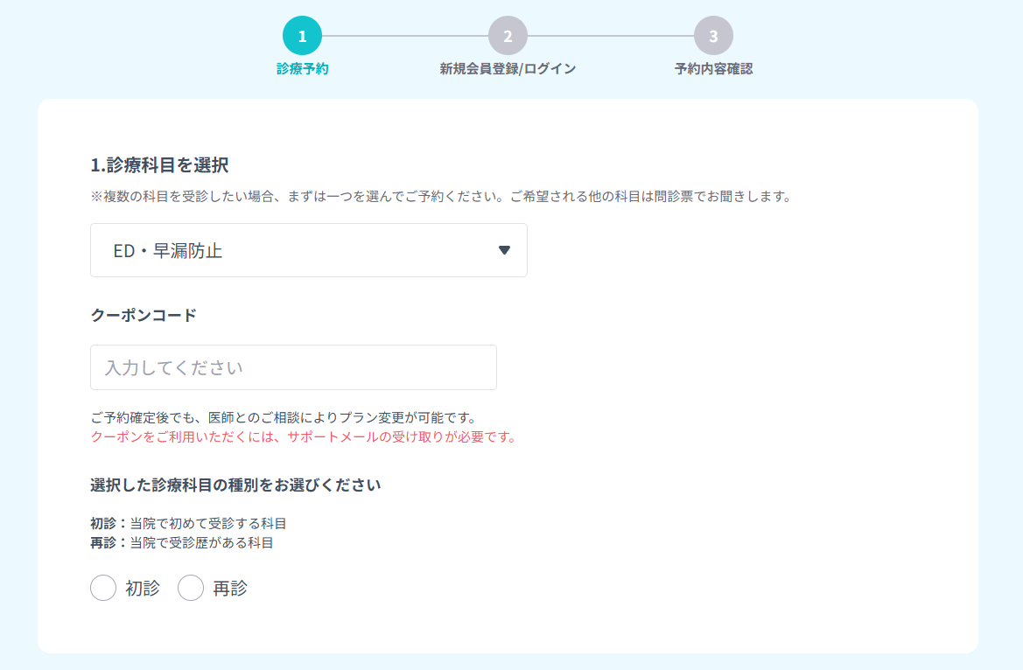Go to the 新規会員登録/ログイン step label
Image resolution: width=1023 pixels, height=670 pixels.
tap(508, 69)
